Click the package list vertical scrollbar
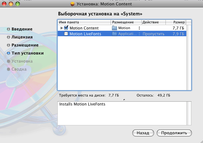 click(x=189, y=58)
